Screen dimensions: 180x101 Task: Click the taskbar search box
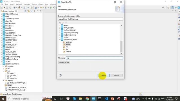coord(29,98)
